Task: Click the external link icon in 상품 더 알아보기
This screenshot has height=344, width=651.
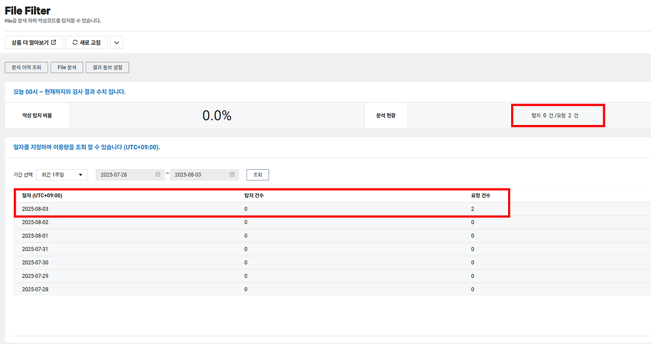Action: click(x=54, y=42)
